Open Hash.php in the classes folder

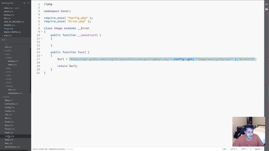pyautogui.click(x=9, y=133)
